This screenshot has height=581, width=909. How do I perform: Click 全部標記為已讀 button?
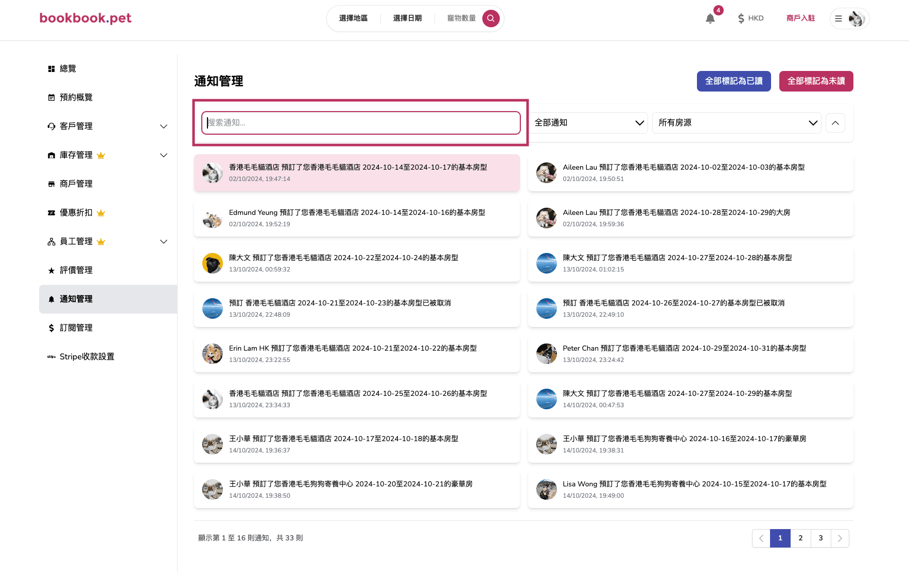coord(734,81)
